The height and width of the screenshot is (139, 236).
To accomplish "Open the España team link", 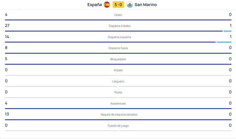I will click(94, 5).
